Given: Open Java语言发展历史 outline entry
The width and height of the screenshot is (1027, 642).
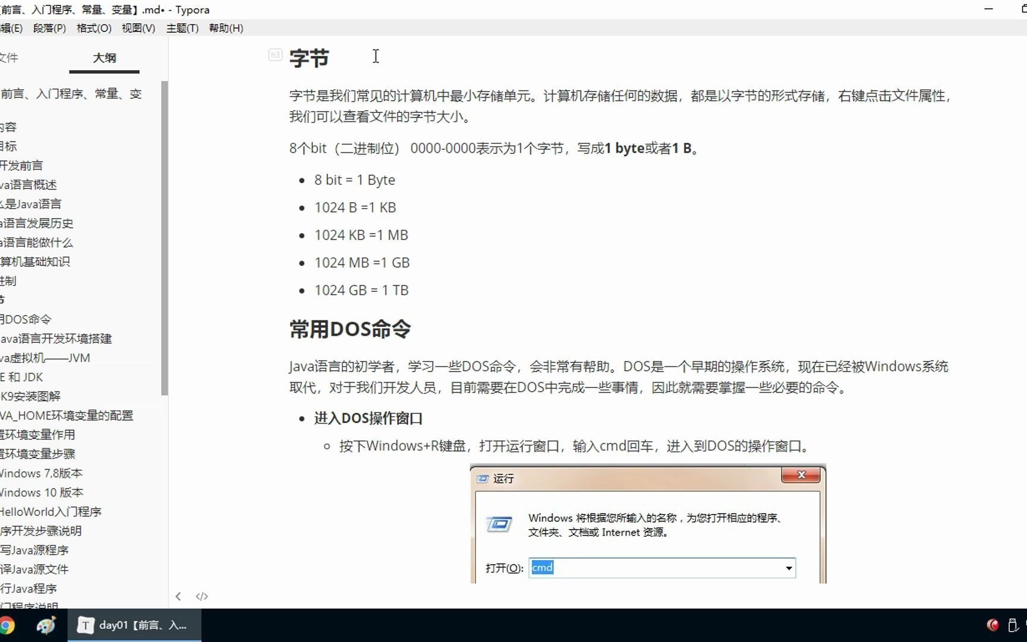Looking at the screenshot, I should [x=37, y=223].
